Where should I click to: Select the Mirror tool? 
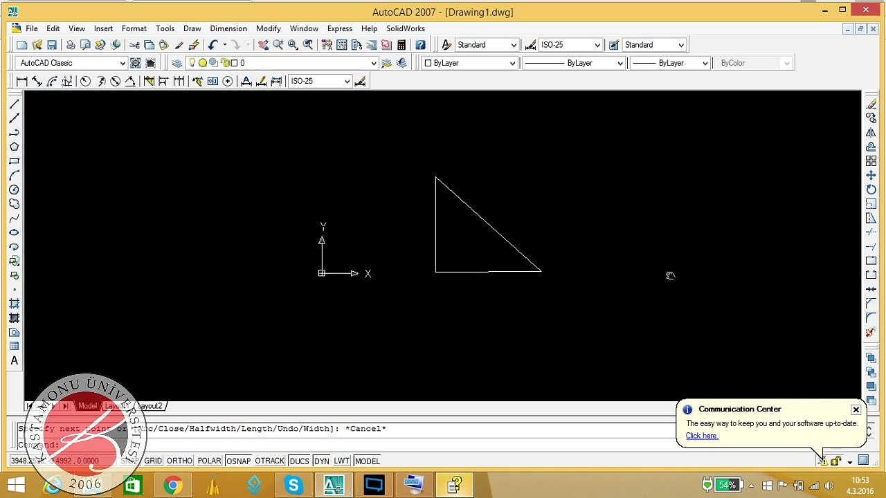[871, 132]
